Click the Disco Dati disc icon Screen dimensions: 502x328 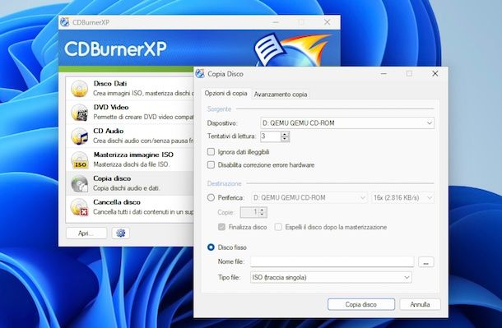79,89
